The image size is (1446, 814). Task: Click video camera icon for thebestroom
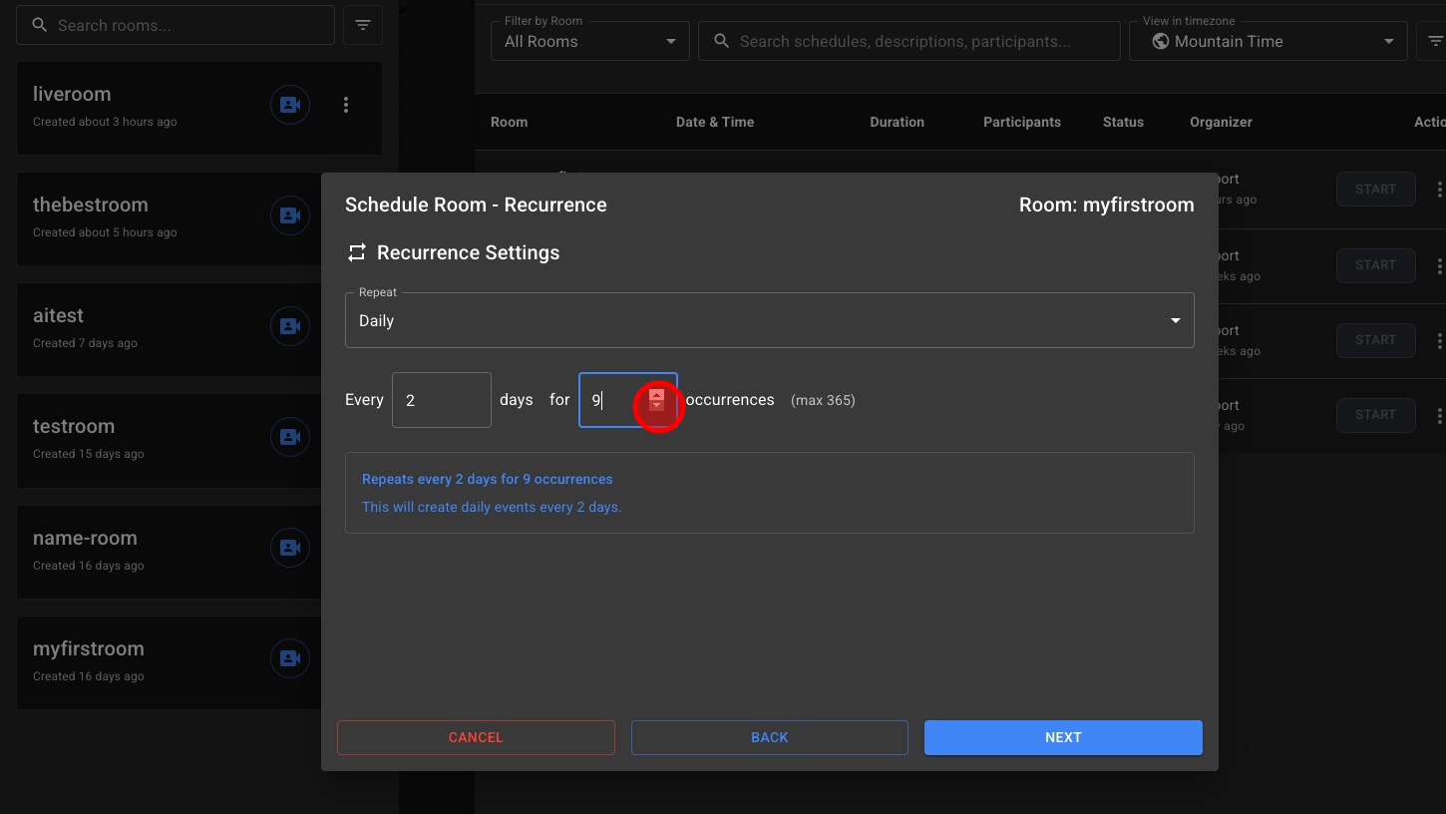pyautogui.click(x=290, y=215)
